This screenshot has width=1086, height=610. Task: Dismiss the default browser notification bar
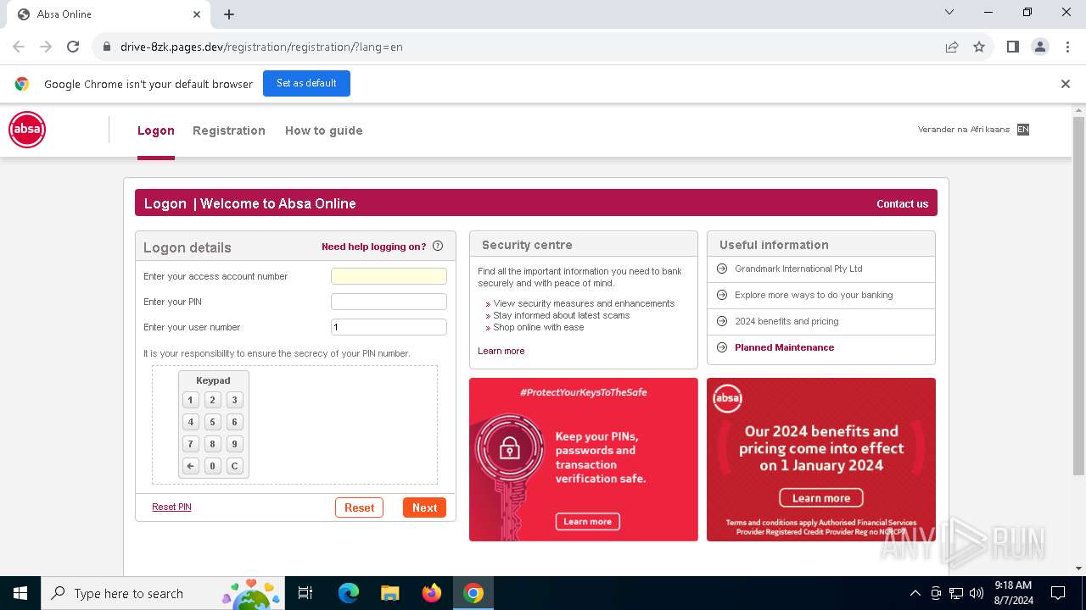1066,84
